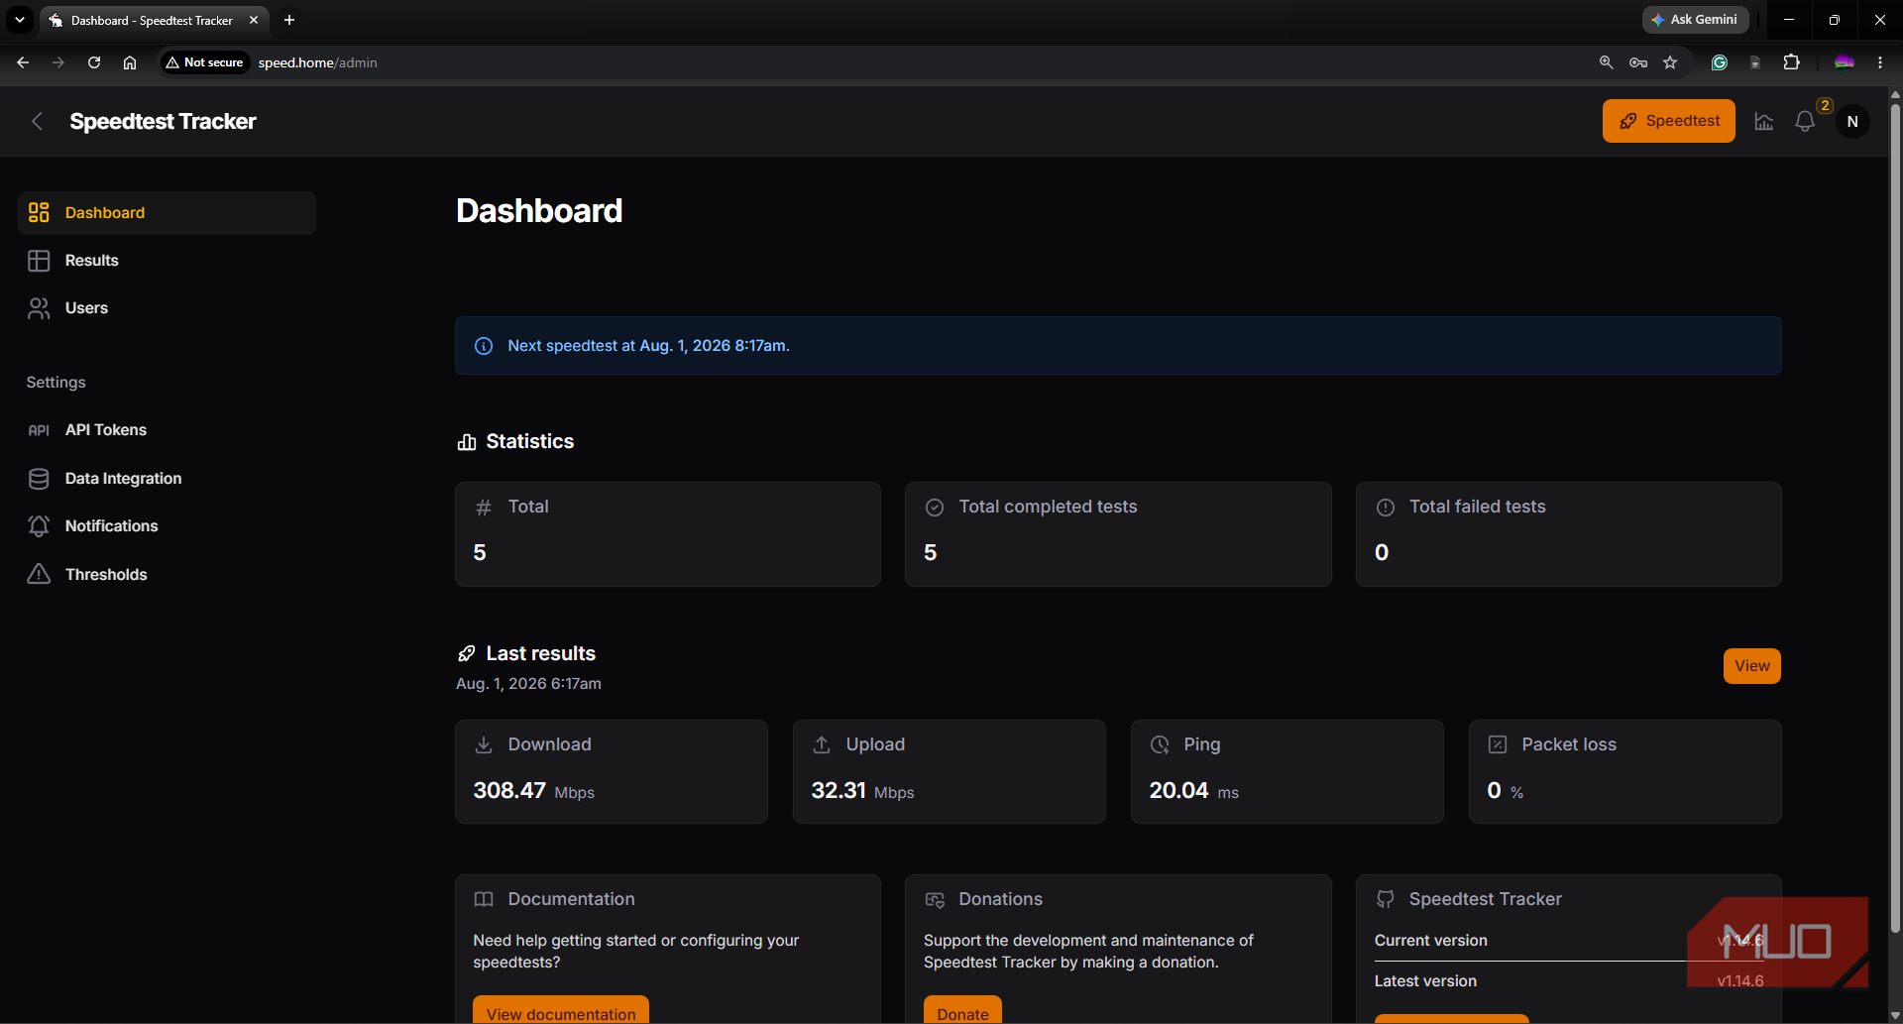Click the info icon in next speedtest banner
Image resolution: width=1903 pixels, height=1024 pixels.
484,346
